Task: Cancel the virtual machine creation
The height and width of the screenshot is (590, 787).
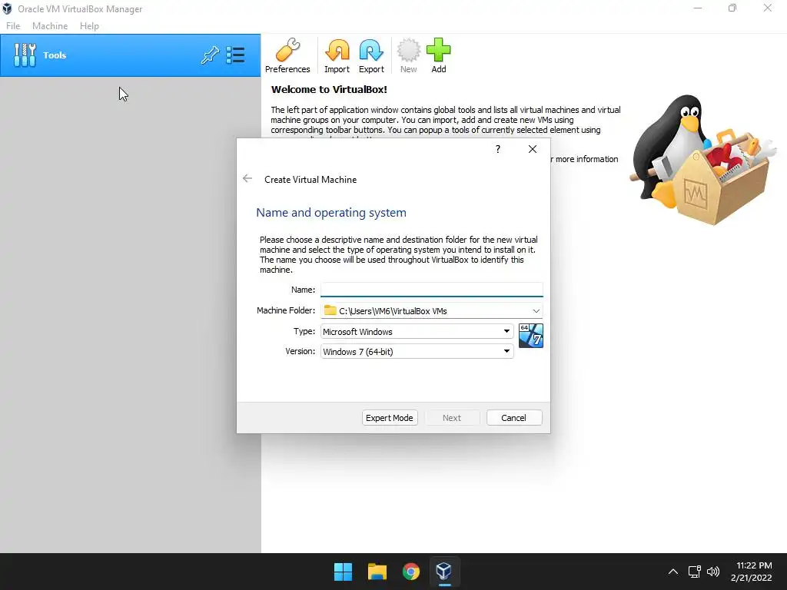Action: pyautogui.click(x=514, y=417)
